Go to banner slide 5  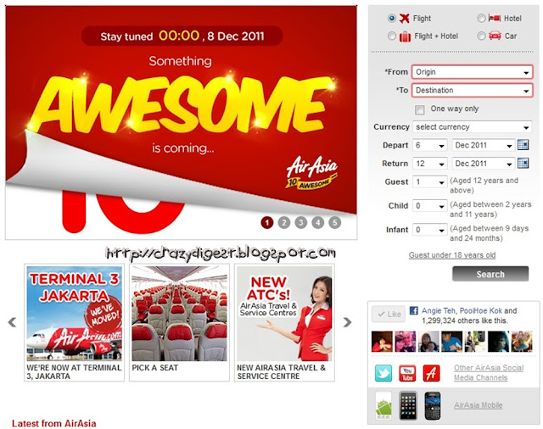[335, 222]
